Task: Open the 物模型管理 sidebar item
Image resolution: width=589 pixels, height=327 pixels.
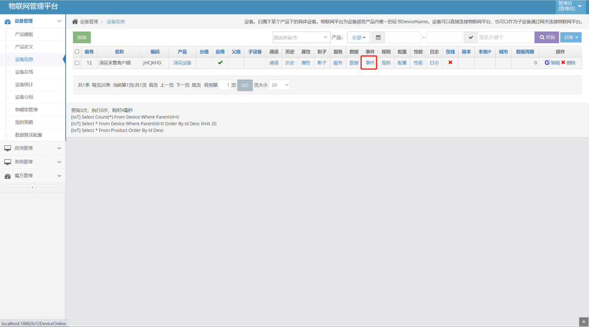Action: 26,110
